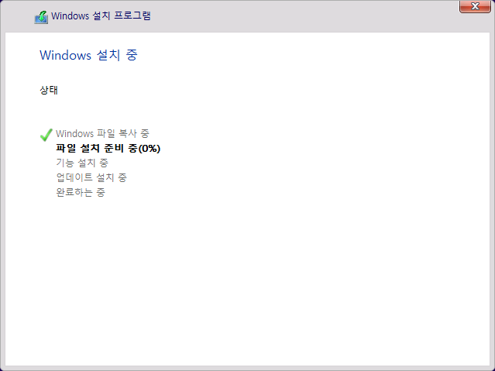Screen dimensions: 495x371
Task: Close the Windows 설치 프로그램 window
Action: coord(475,6)
